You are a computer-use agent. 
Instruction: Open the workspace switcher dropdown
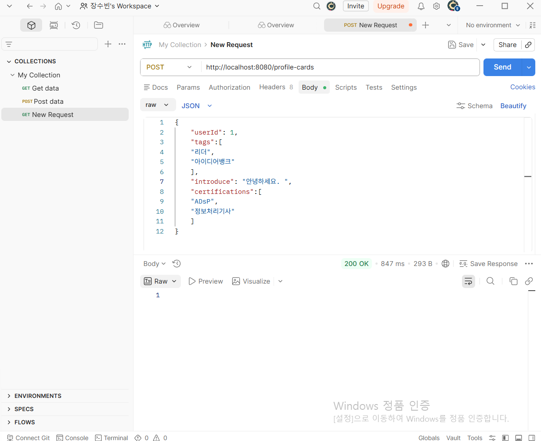point(119,6)
